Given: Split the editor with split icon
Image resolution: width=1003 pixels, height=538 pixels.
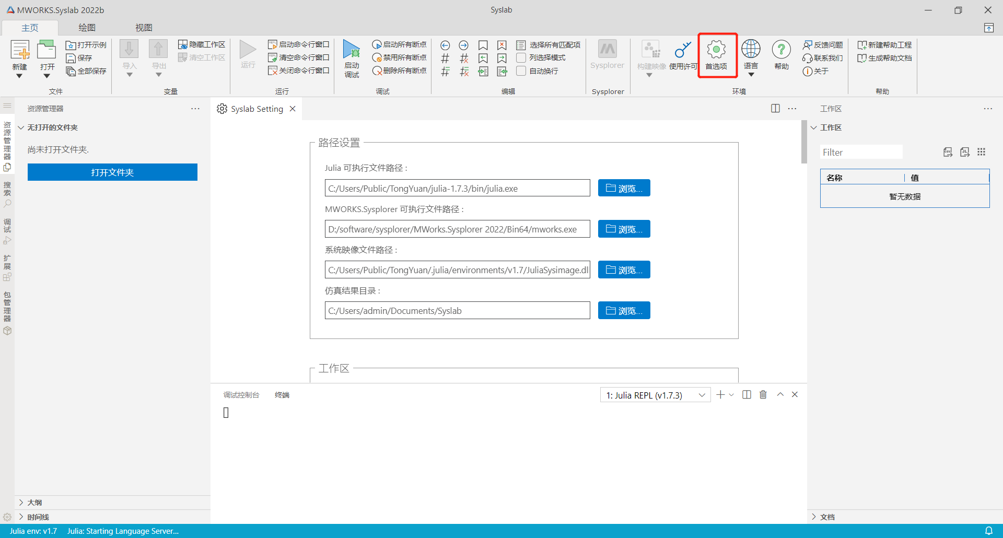Looking at the screenshot, I should point(775,108).
